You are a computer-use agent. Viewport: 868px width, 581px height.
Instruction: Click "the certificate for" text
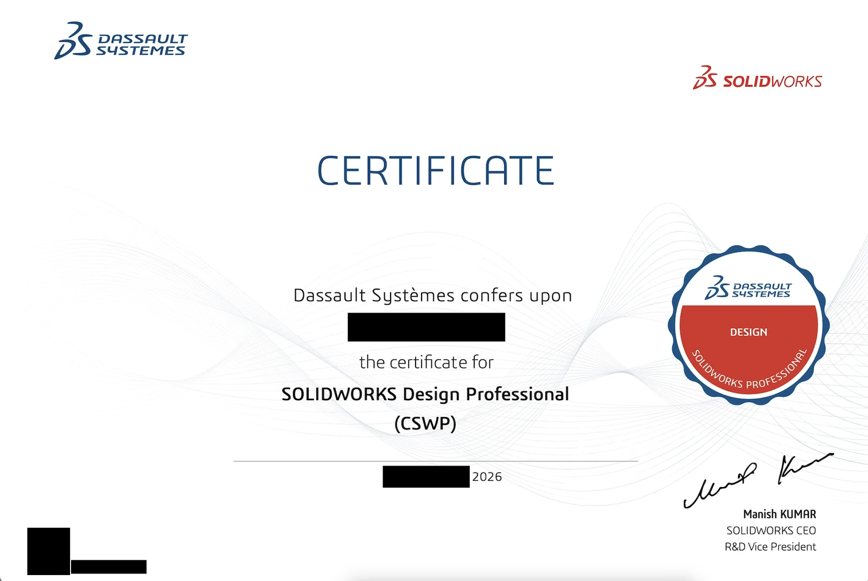426,362
